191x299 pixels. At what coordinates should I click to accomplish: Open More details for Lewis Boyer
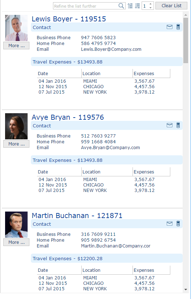point(16,46)
